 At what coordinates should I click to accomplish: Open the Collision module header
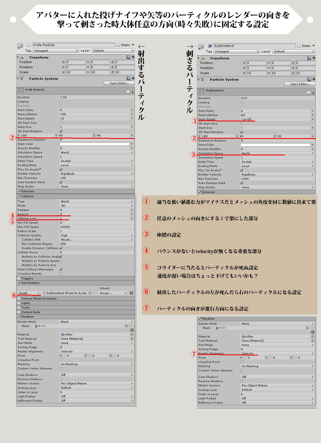75,196
